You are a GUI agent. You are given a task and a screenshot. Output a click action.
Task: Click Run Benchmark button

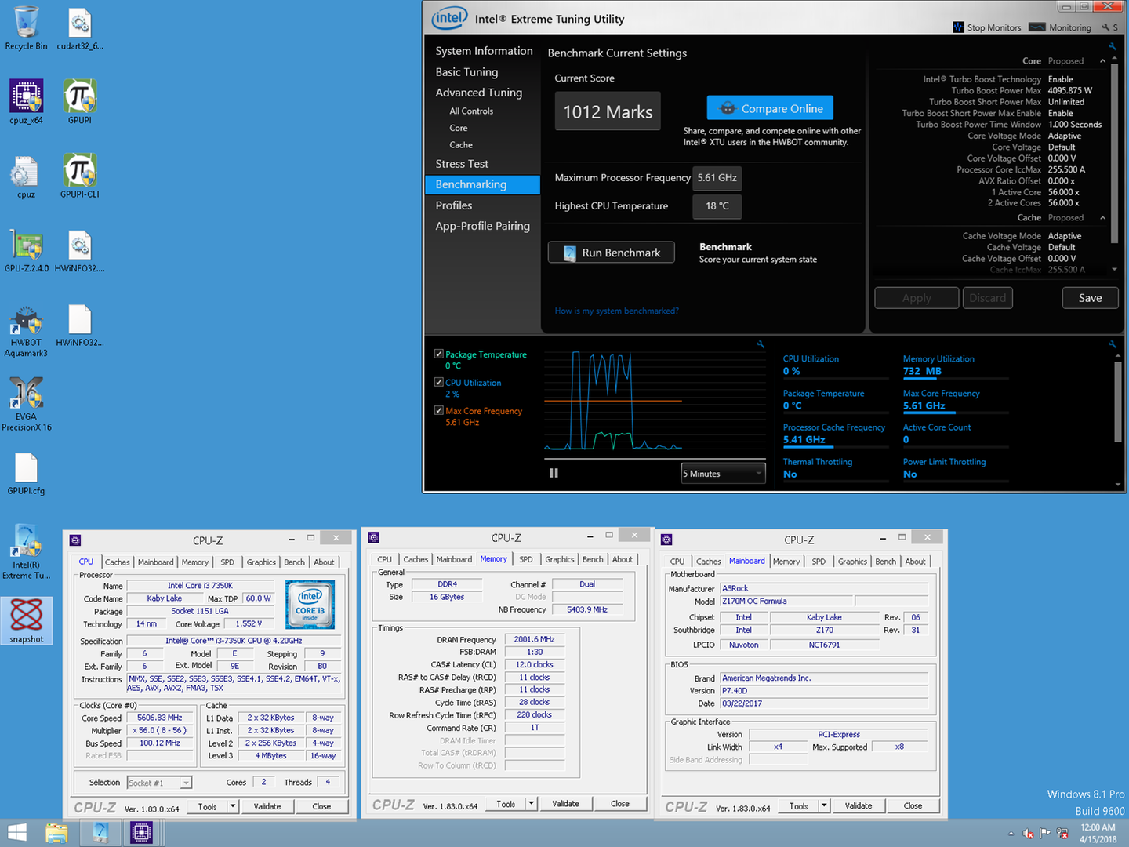612,253
